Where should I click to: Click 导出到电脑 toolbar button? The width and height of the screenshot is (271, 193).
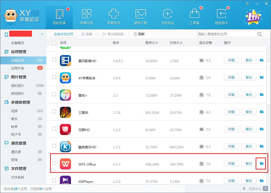[x=113, y=34]
